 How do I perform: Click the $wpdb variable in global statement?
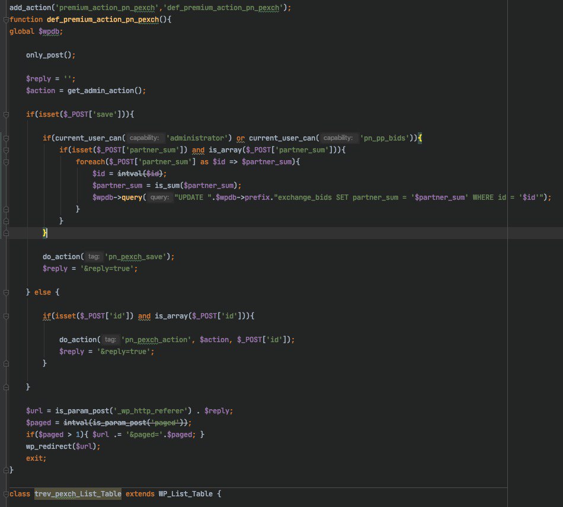click(x=49, y=31)
